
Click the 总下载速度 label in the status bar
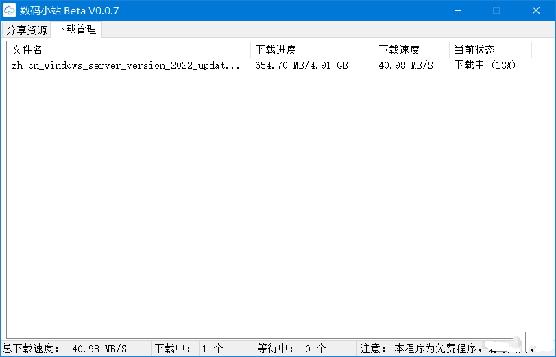32,349
